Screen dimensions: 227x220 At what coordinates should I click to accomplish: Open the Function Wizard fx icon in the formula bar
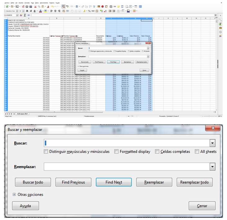coord(21,15)
